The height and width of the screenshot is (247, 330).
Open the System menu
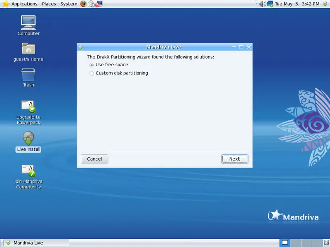69,4
